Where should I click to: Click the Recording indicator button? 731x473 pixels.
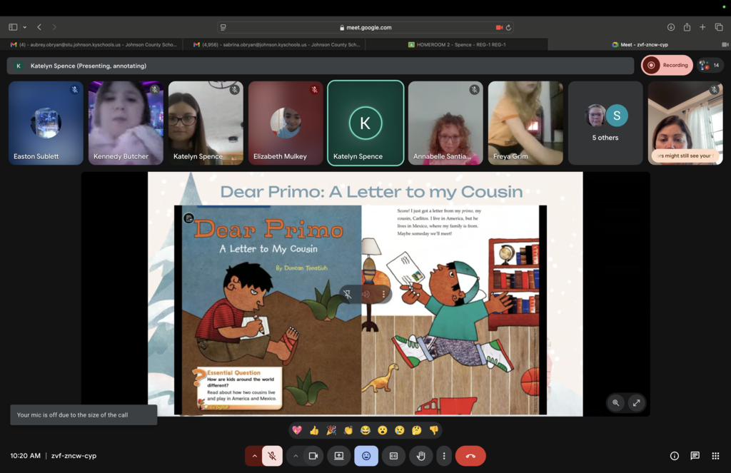(x=667, y=65)
